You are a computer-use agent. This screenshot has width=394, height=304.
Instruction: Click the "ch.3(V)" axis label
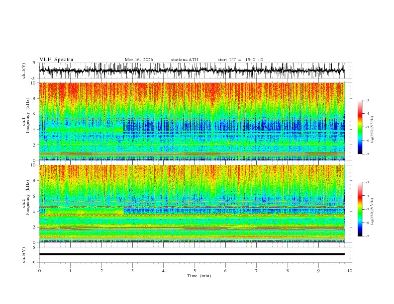(24, 255)
